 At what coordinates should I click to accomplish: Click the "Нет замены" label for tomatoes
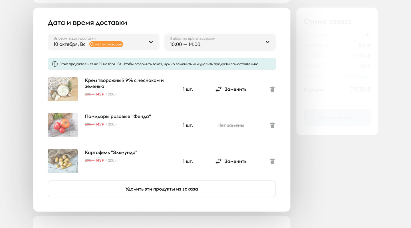(x=231, y=125)
